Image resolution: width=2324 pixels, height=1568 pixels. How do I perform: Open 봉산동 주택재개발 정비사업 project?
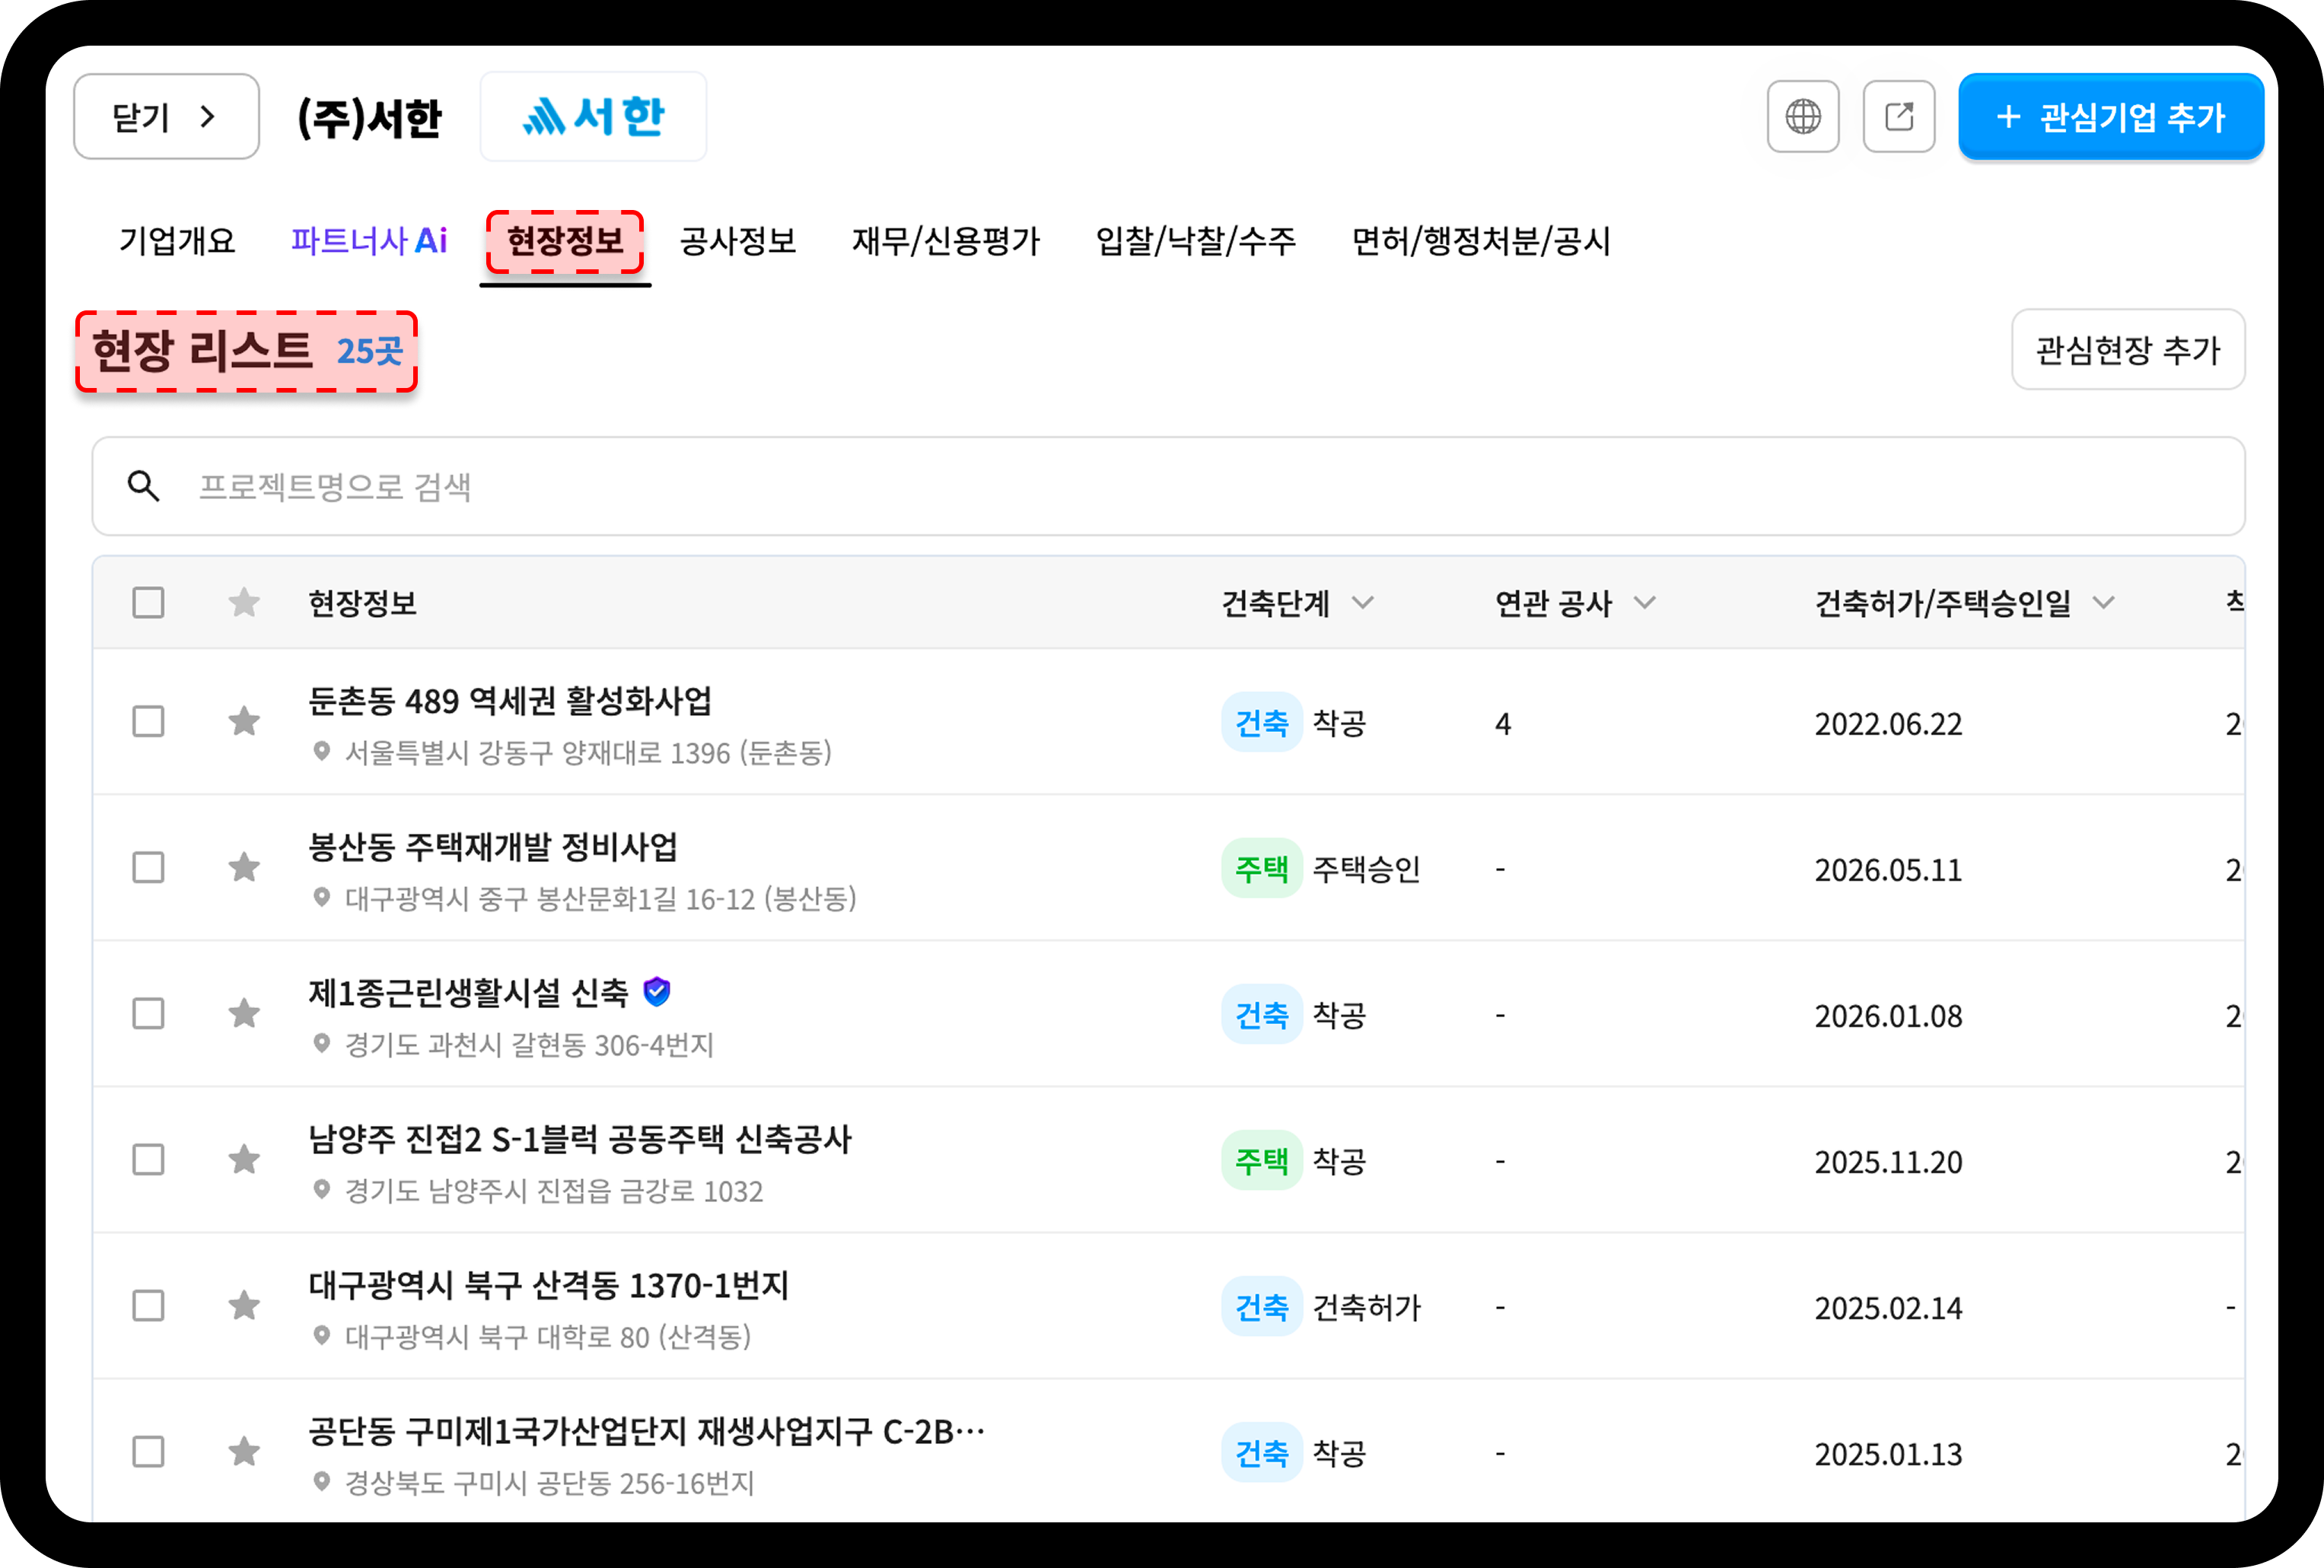(x=492, y=847)
